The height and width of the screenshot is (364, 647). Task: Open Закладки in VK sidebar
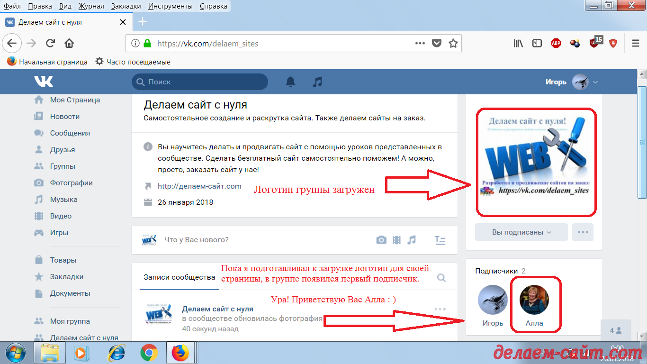click(67, 277)
